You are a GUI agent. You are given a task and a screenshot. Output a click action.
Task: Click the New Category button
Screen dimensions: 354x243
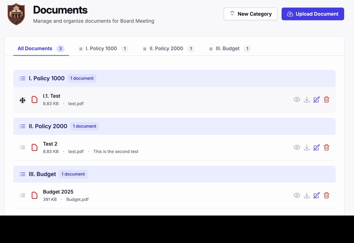click(250, 14)
